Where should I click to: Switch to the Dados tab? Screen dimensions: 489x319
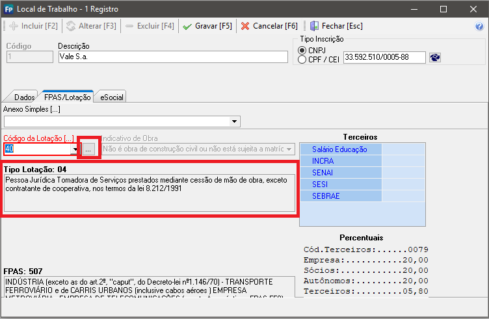(24, 97)
